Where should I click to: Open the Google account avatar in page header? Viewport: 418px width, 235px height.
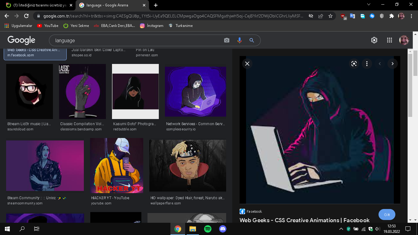coord(404,40)
